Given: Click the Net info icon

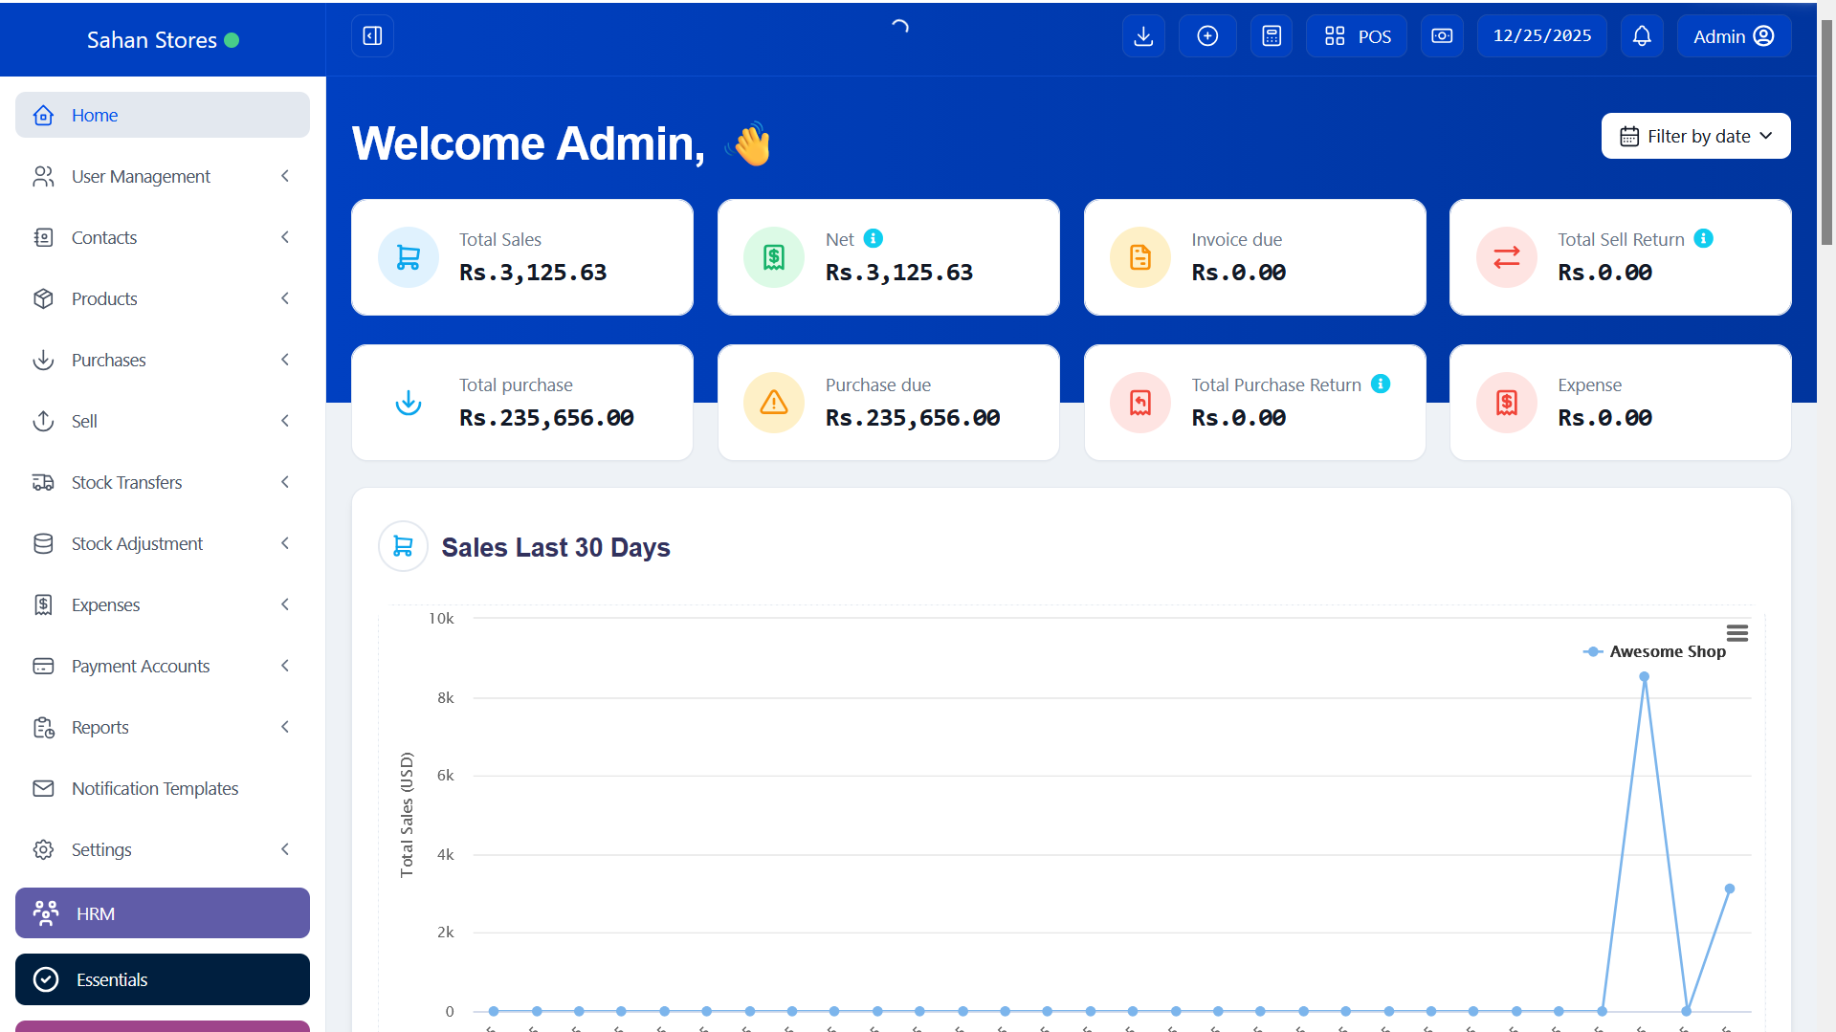Looking at the screenshot, I should (x=874, y=238).
